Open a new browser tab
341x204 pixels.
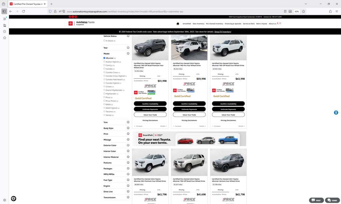51,4
